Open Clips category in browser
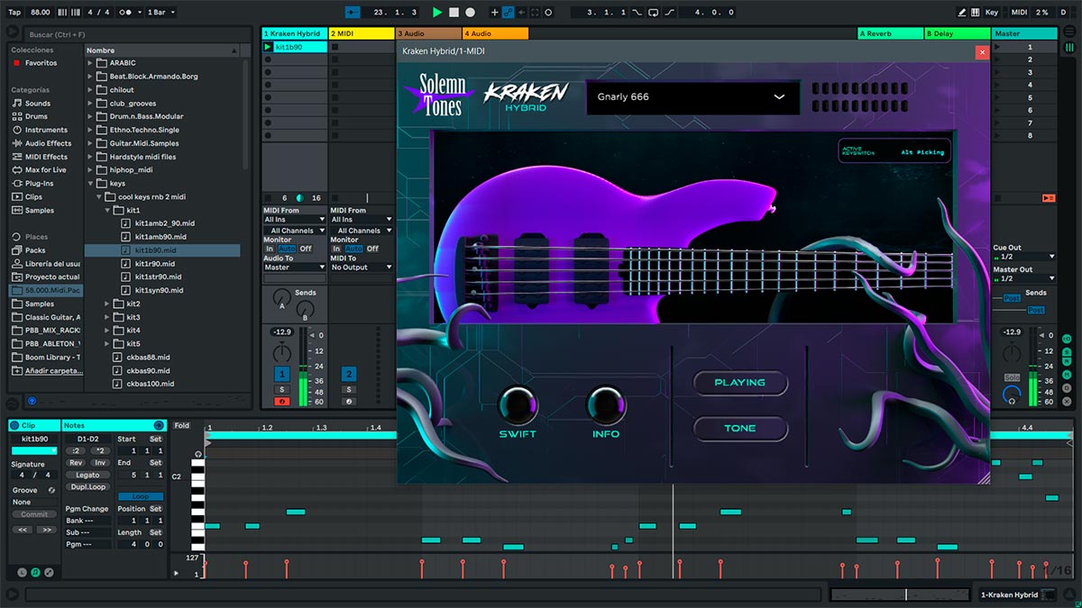This screenshot has width=1082, height=608. [x=33, y=196]
